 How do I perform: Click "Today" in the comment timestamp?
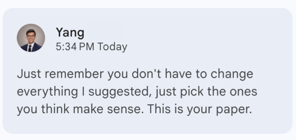point(112,46)
